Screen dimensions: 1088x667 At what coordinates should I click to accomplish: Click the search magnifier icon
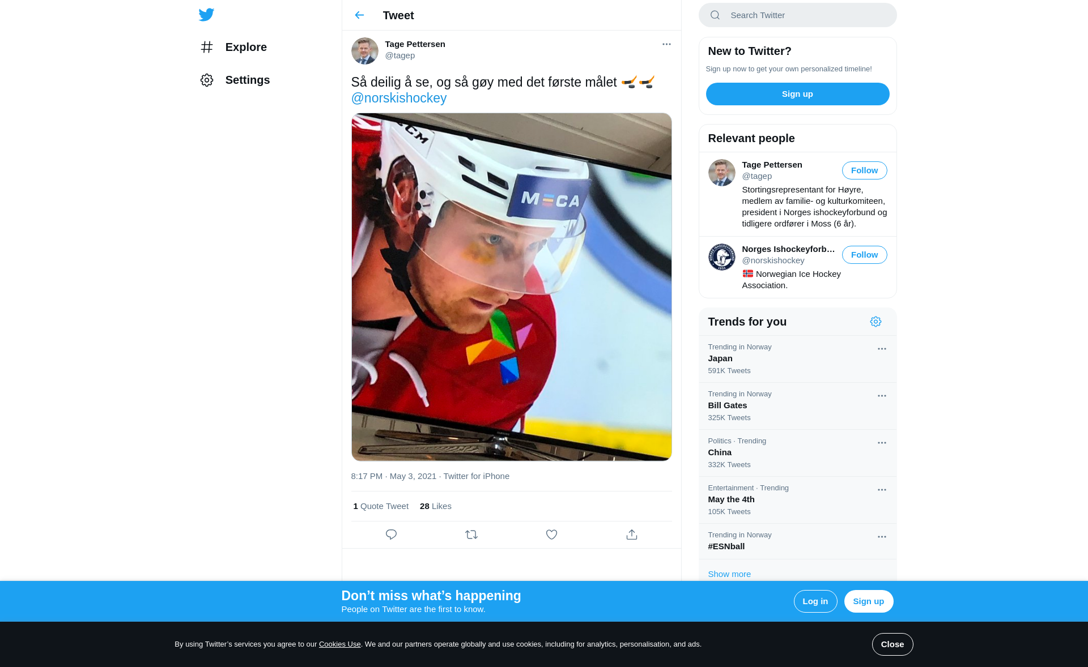[x=715, y=15]
